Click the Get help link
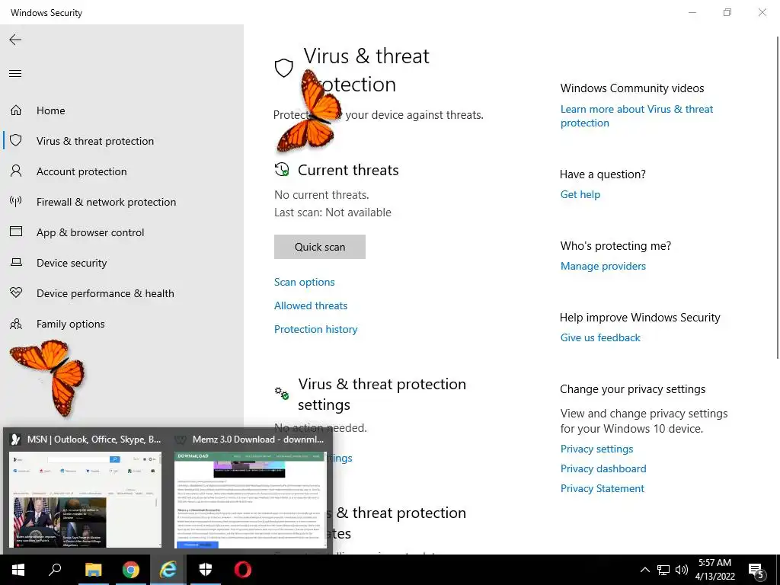Image resolution: width=780 pixels, height=585 pixels. pyautogui.click(x=580, y=194)
